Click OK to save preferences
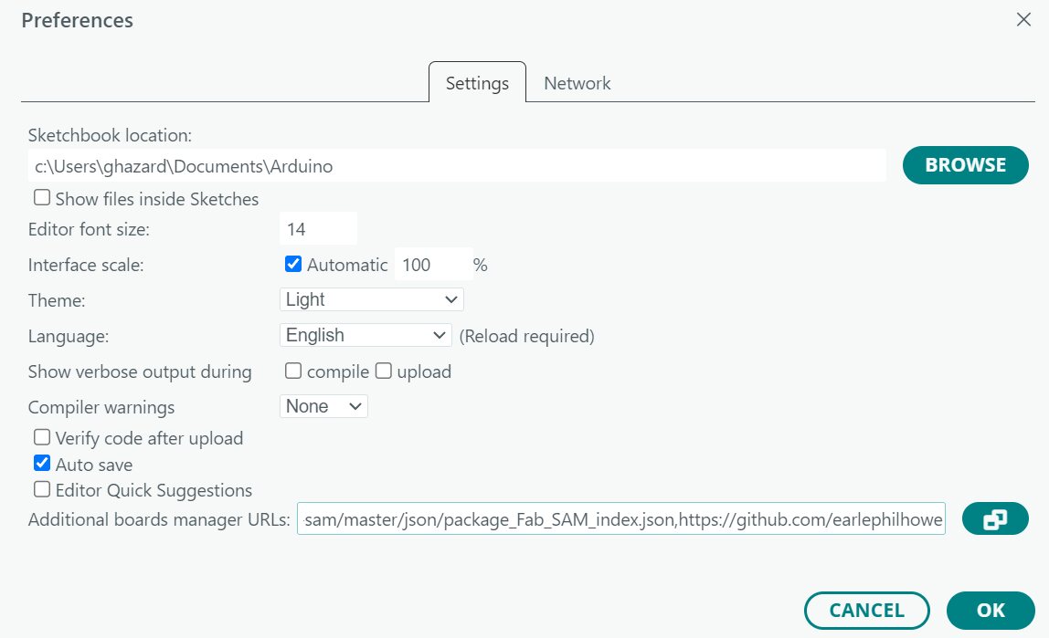The height and width of the screenshot is (638, 1049). pyautogui.click(x=991, y=610)
